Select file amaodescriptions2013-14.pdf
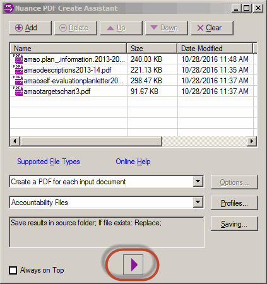Image resolution: width=267 pixels, height=284 pixels. [x=68, y=70]
